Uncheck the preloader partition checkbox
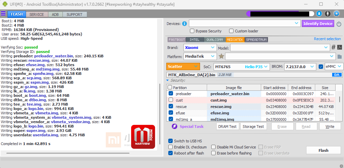This screenshot has width=344, height=168. click(x=171, y=93)
